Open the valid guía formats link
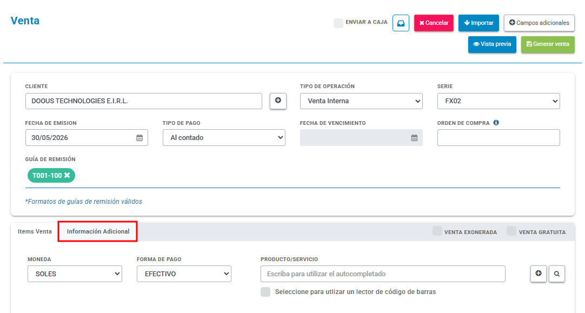Viewport: 585px width, 313px height. [84, 202]
